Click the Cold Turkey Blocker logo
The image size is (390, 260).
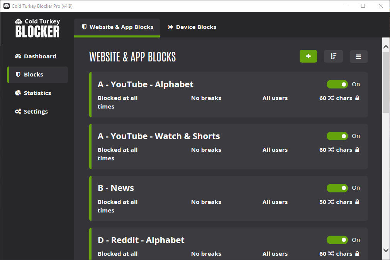click(x=37, y=28)
